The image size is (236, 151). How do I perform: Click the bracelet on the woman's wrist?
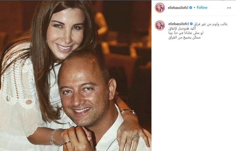pyautogui.click(x=55, y=138)
